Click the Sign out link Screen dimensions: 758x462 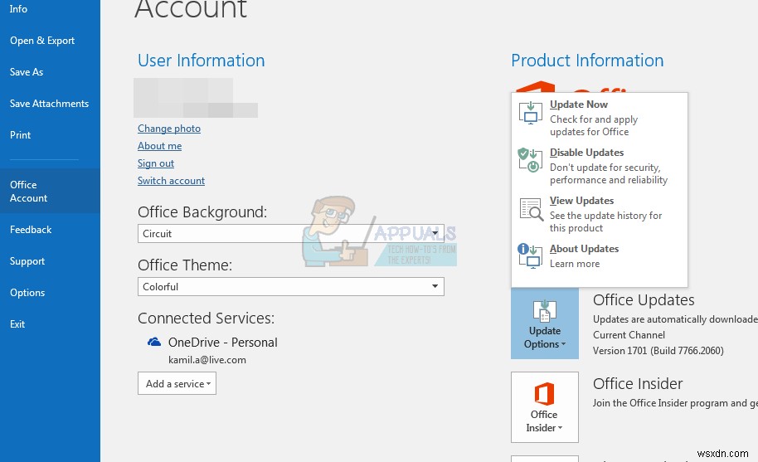(156, 163)
